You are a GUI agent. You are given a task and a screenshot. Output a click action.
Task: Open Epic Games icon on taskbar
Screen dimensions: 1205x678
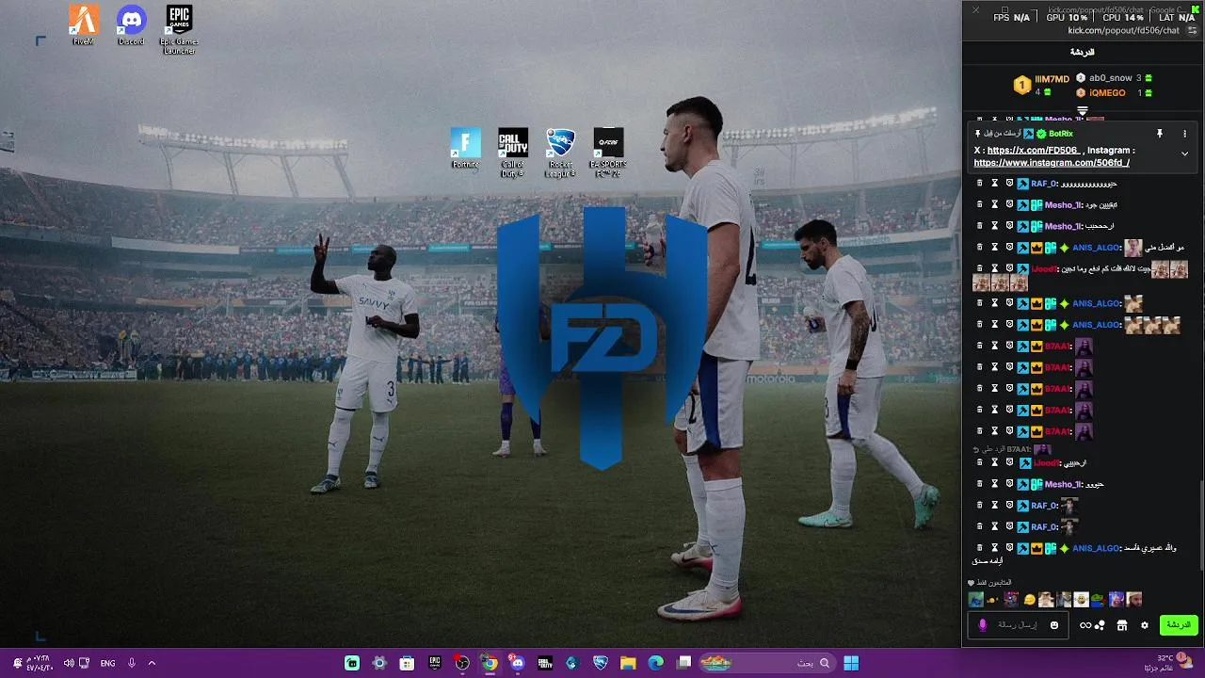click(x=434, y=663)
